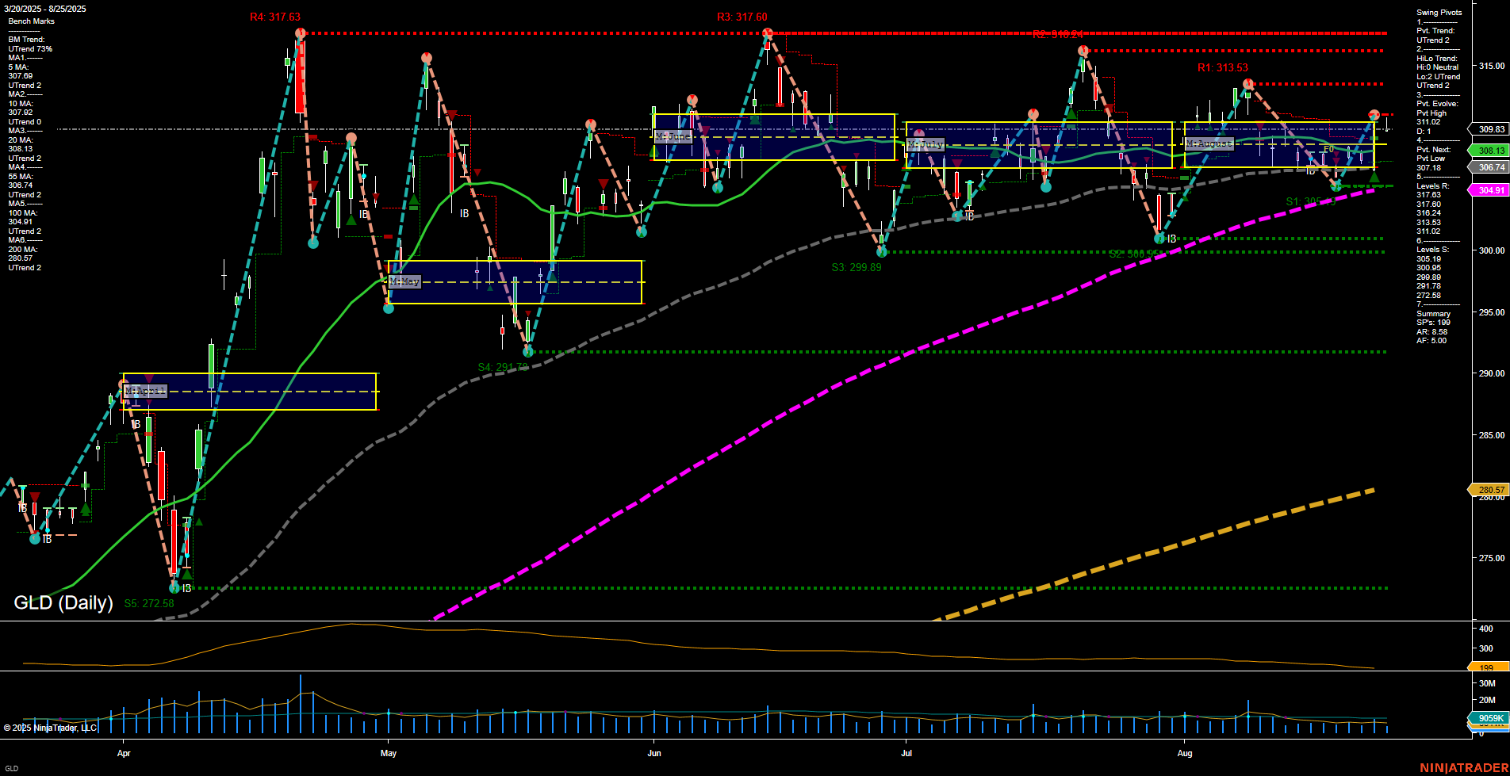The height and width of the screenshot is (776, 1510).
Task: Select the M-April monthly range box label
Action: click(x=145, y=389)
